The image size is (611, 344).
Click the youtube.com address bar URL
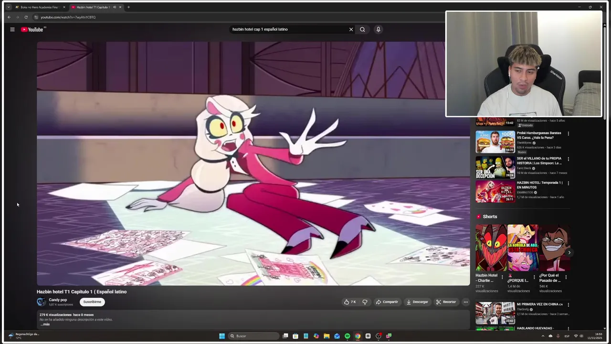pos(68,17)
